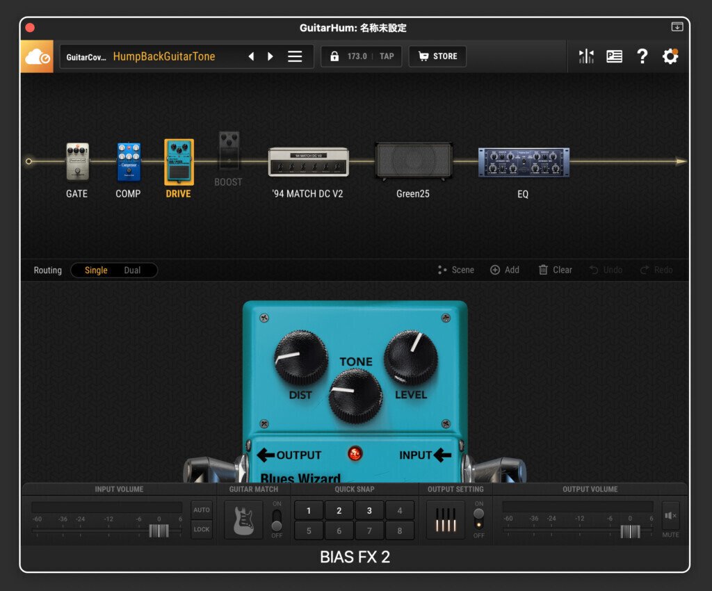Open Guitar Match guitar icon

pos(243,520)
